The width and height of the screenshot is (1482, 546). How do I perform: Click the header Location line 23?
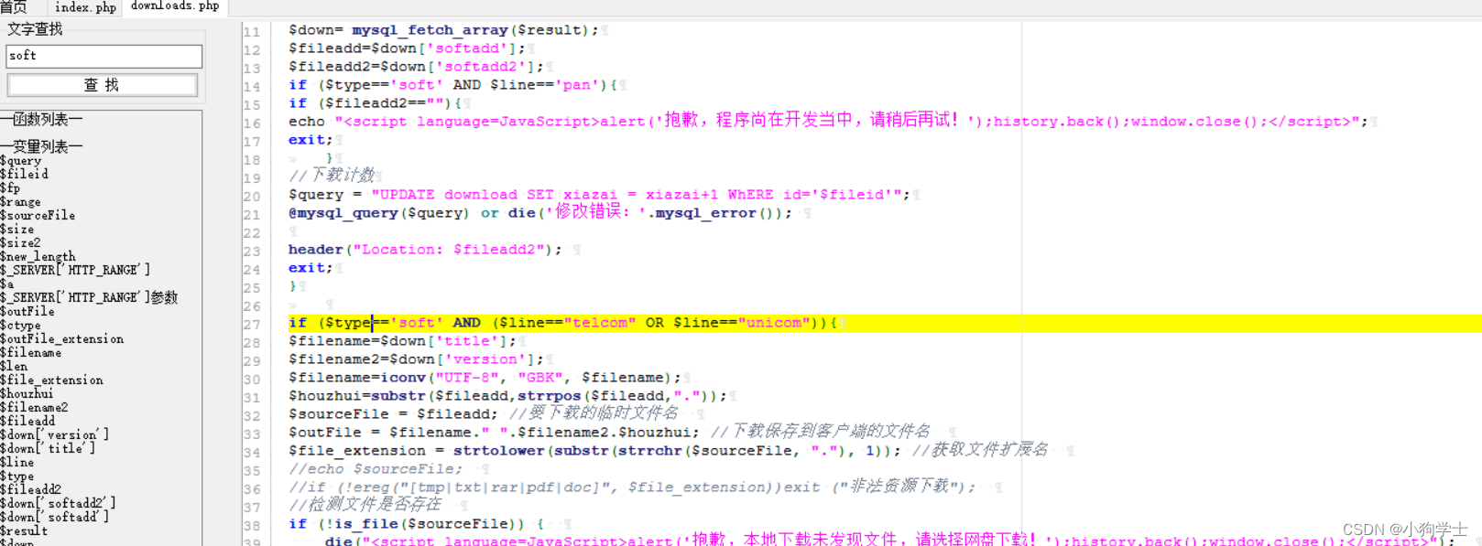pos(425,250)
